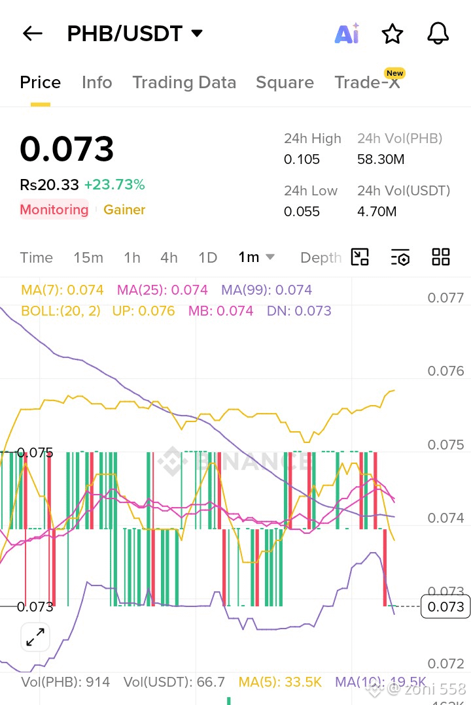The height and width of the screenshot is (705, 471).
Task: Tap the +23.73% change value
Action: (114, 184)
